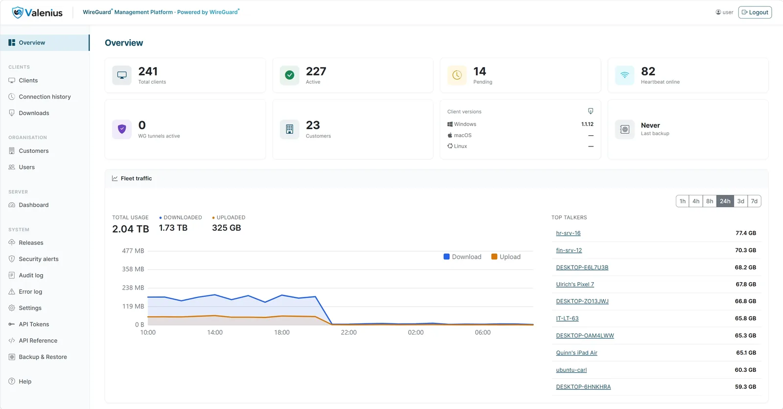Click the Audit log icon
Screen dimensions: 783x409
click(x=12, y=275)
